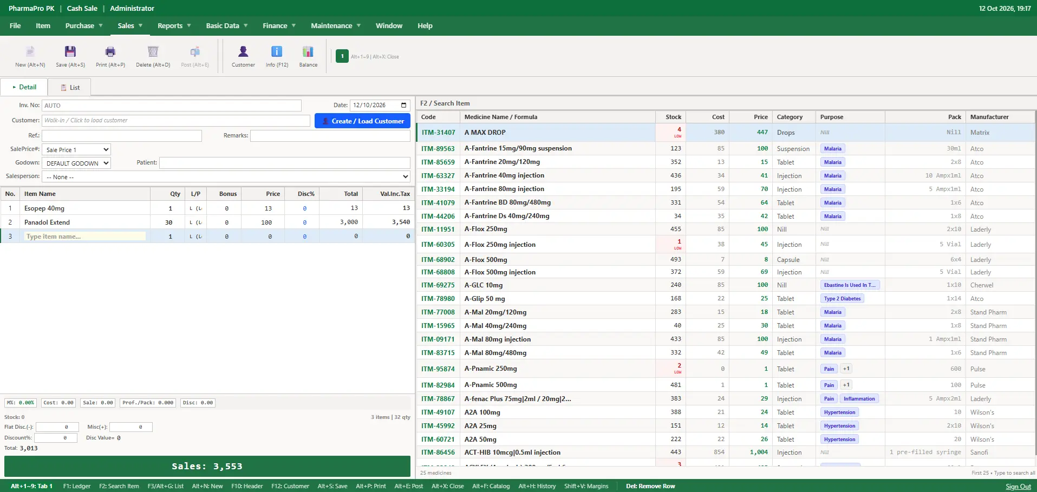Click the +1 tag on A-Pnamic 250mg row
Screen dimensions: 1037x492
point(846,369)
